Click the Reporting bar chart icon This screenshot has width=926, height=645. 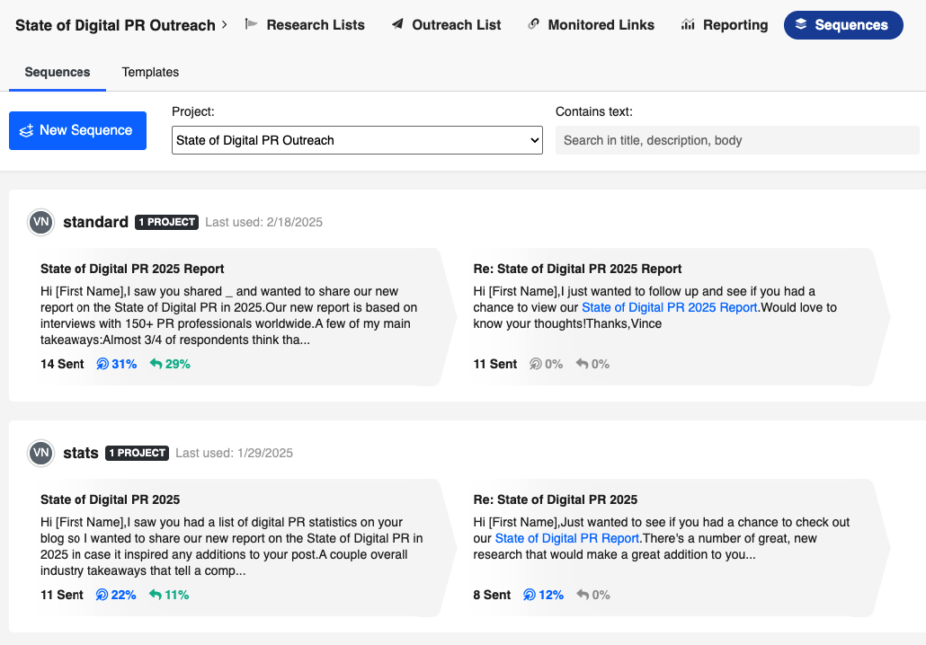point(688,25)
